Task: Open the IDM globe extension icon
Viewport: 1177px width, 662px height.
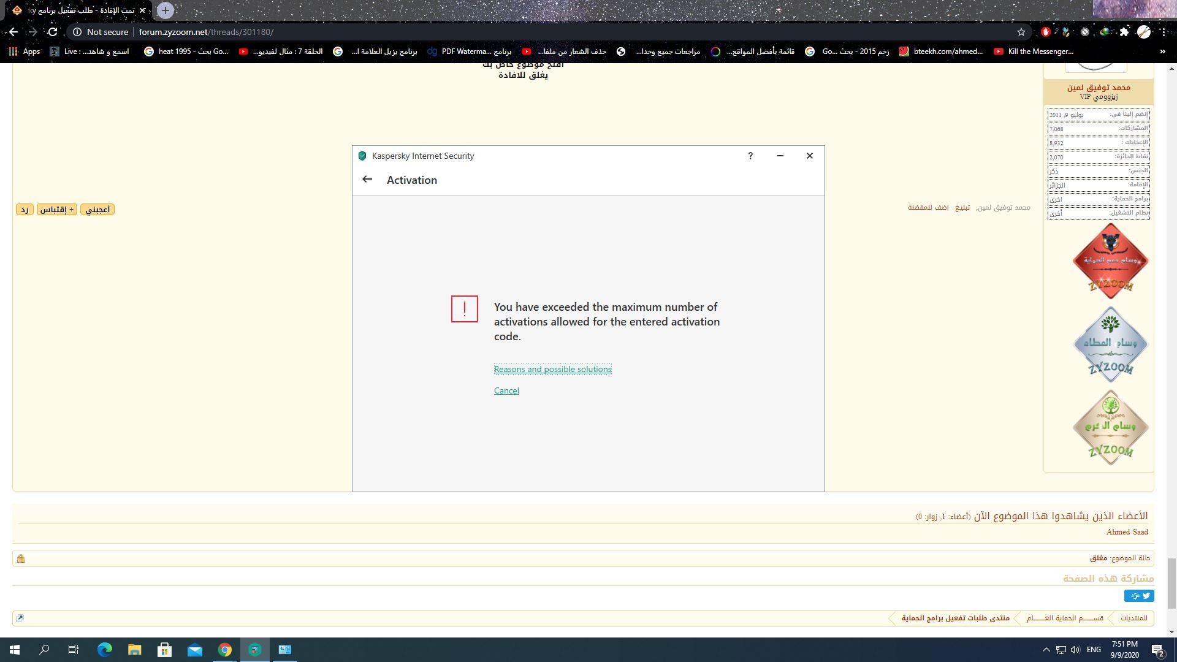Action: click(1105, 32)
